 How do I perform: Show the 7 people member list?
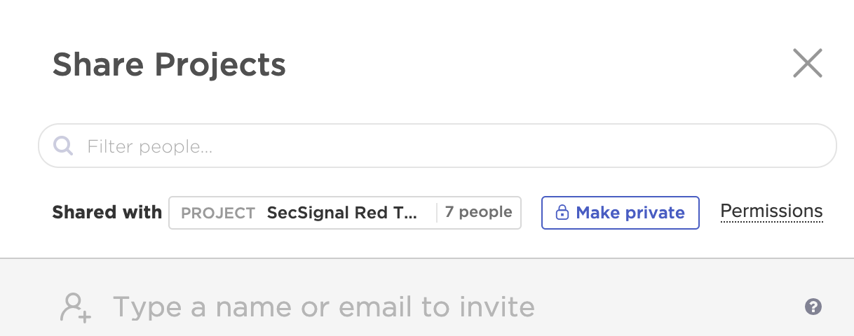(x=478, y=212)
